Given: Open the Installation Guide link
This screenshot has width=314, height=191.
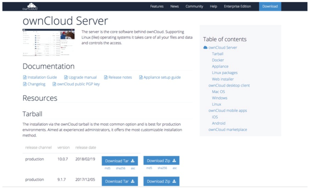Looking at the screenshot, I should 42,77.
